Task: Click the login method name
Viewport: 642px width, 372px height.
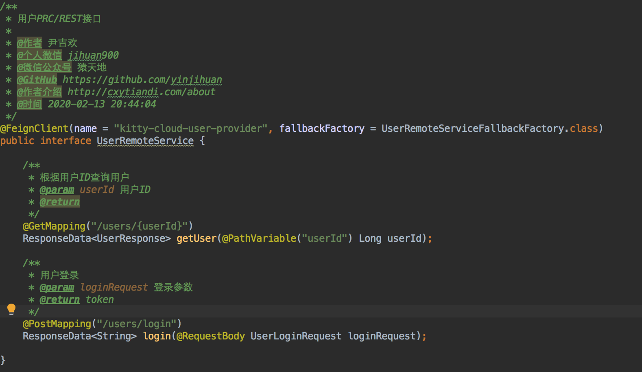Action: tap(157, 336)
